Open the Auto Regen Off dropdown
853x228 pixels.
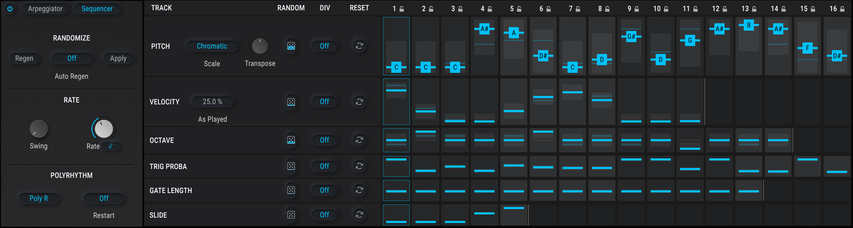(x=72, y=58)
